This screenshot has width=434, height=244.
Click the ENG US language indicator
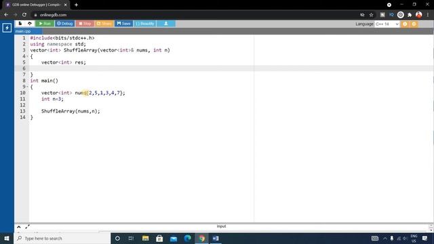click(x=414, y=238)
